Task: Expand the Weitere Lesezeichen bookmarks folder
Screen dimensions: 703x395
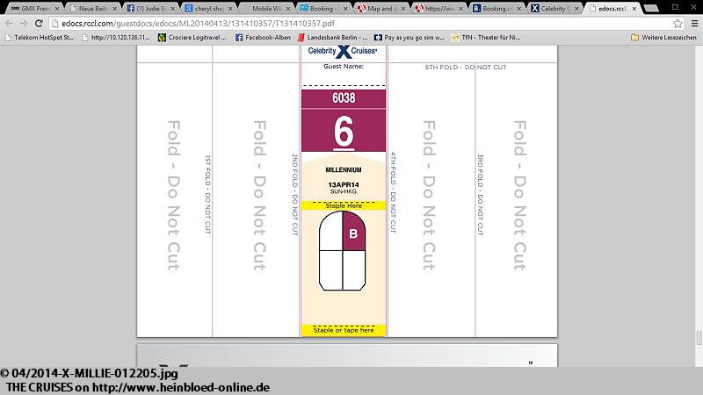Action: pyautogui.click(x=663, y=38)
